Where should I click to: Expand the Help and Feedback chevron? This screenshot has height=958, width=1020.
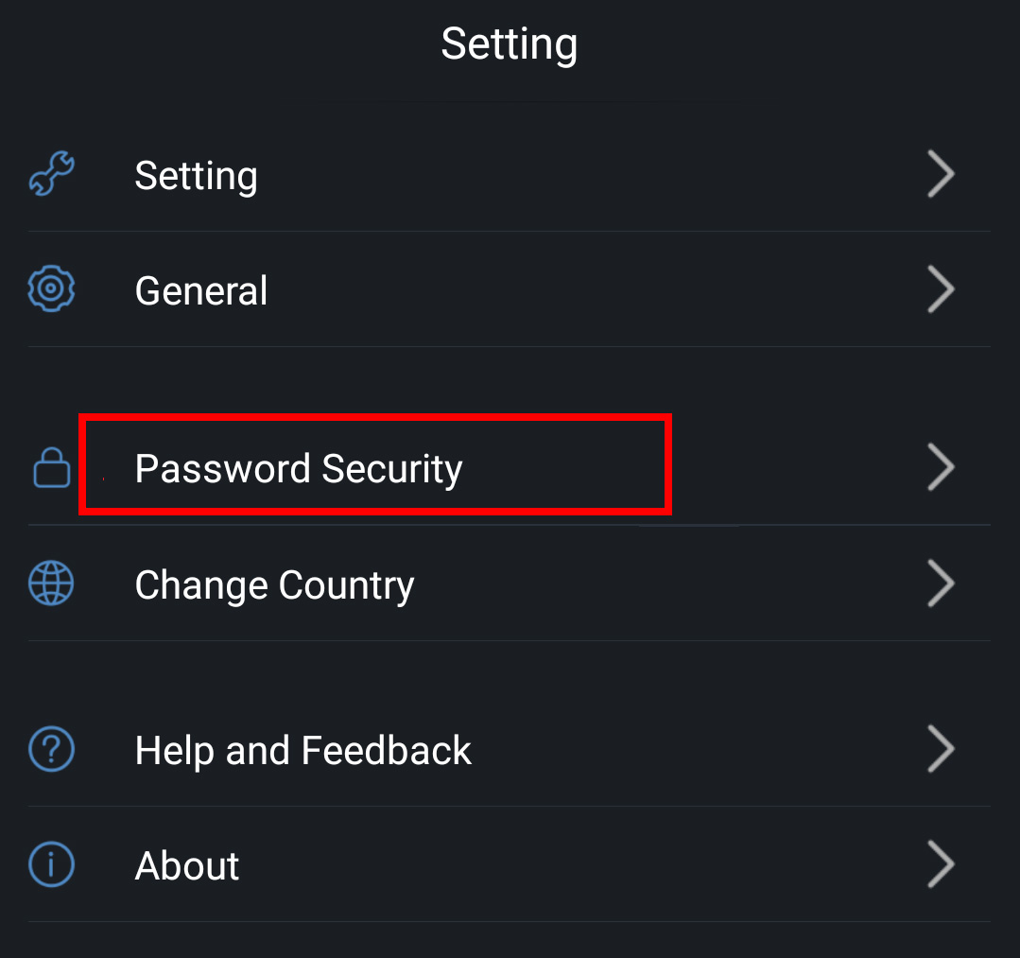pos(941,750)
